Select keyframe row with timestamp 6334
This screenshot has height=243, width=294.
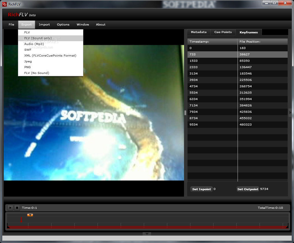point(238,99)
